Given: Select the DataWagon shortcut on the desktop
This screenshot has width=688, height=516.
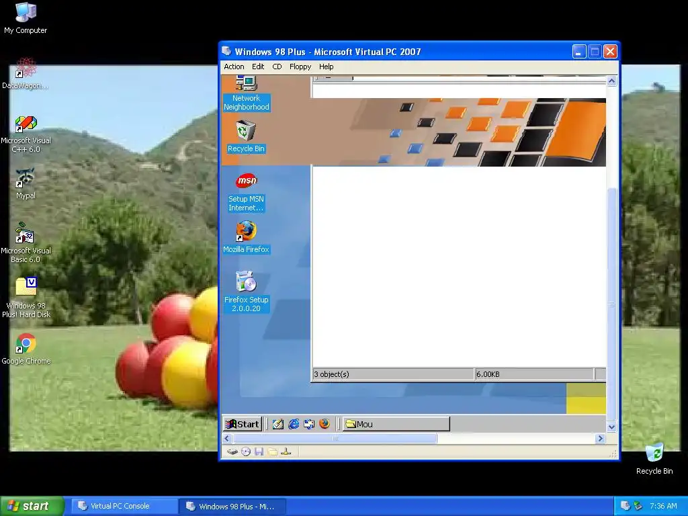Looking at the screenshot, I should pyautogui.click(x=26, y=73).
